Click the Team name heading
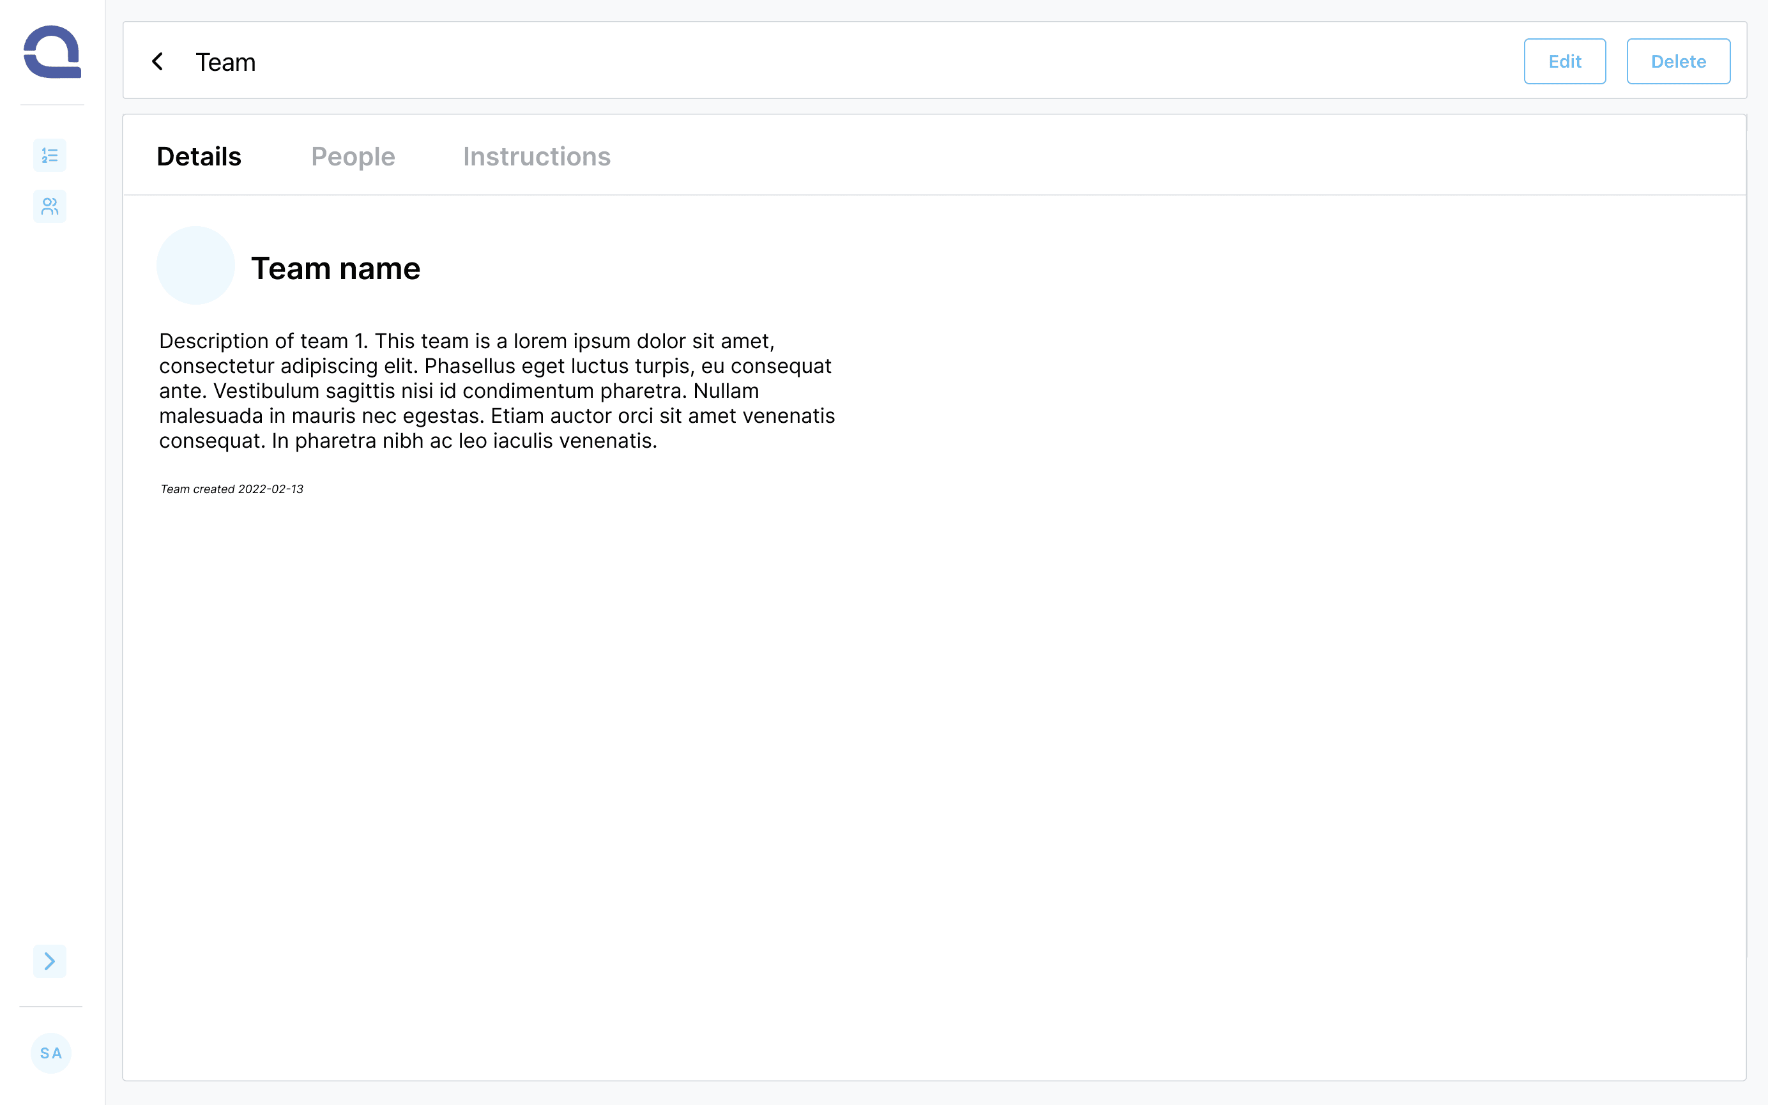The image size is (1768, 1105). click(335, 268)
